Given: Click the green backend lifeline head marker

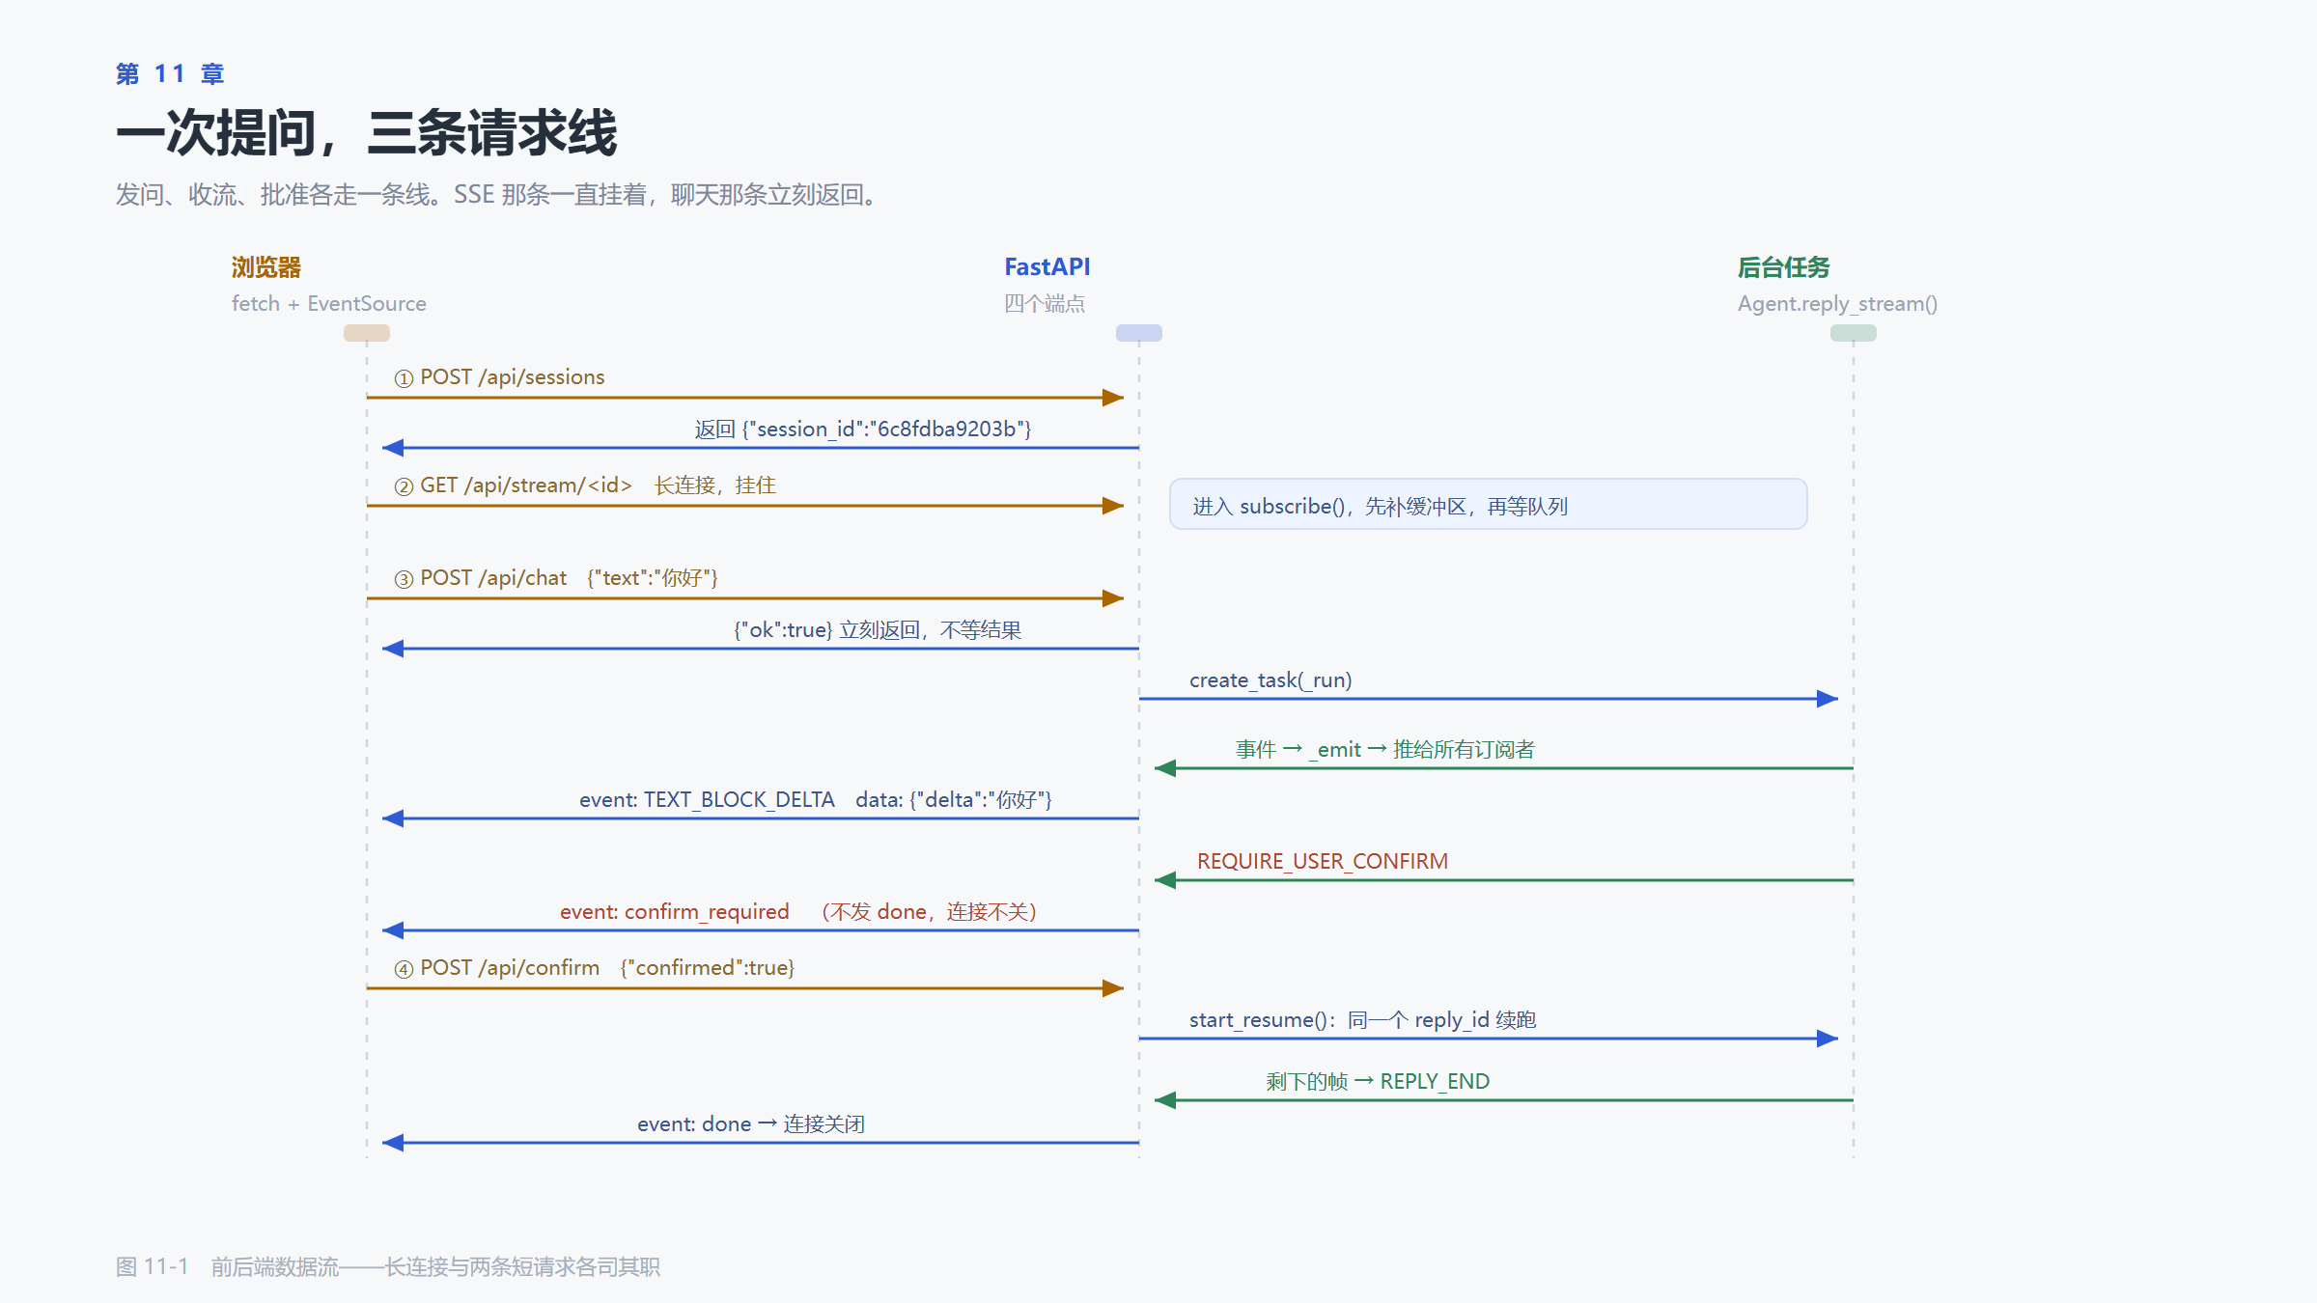Looking at the screenshot, I should (x=1854, y=333).
